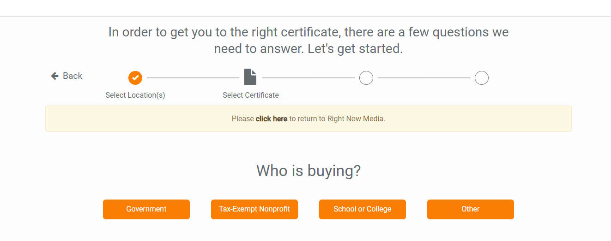611x241 pixels.
Task: Pick the School or College option
Action: (x=363, y=209)
